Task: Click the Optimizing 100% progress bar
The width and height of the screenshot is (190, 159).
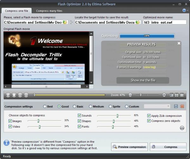Action: click(147, 36)
